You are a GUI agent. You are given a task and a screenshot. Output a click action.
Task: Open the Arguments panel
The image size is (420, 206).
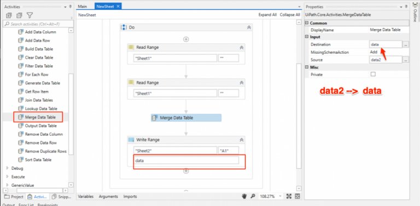(x=108, y=196)
